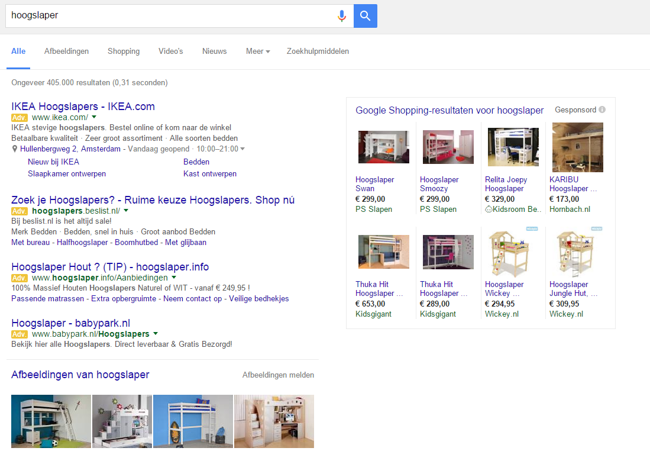Click the map pin icon by Hullenbergweg
Image resolution: width=650 pixels, height=451 pixels.
click(x=15, y=149)
